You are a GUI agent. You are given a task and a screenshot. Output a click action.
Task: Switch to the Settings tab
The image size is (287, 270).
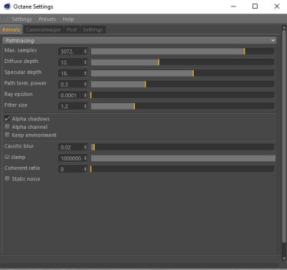tap(93, 29)
